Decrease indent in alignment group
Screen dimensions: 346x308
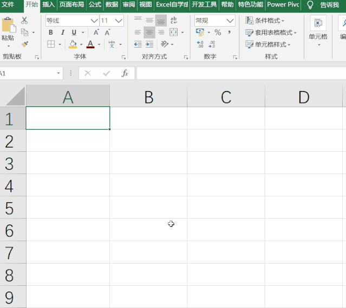click(138, 44)
